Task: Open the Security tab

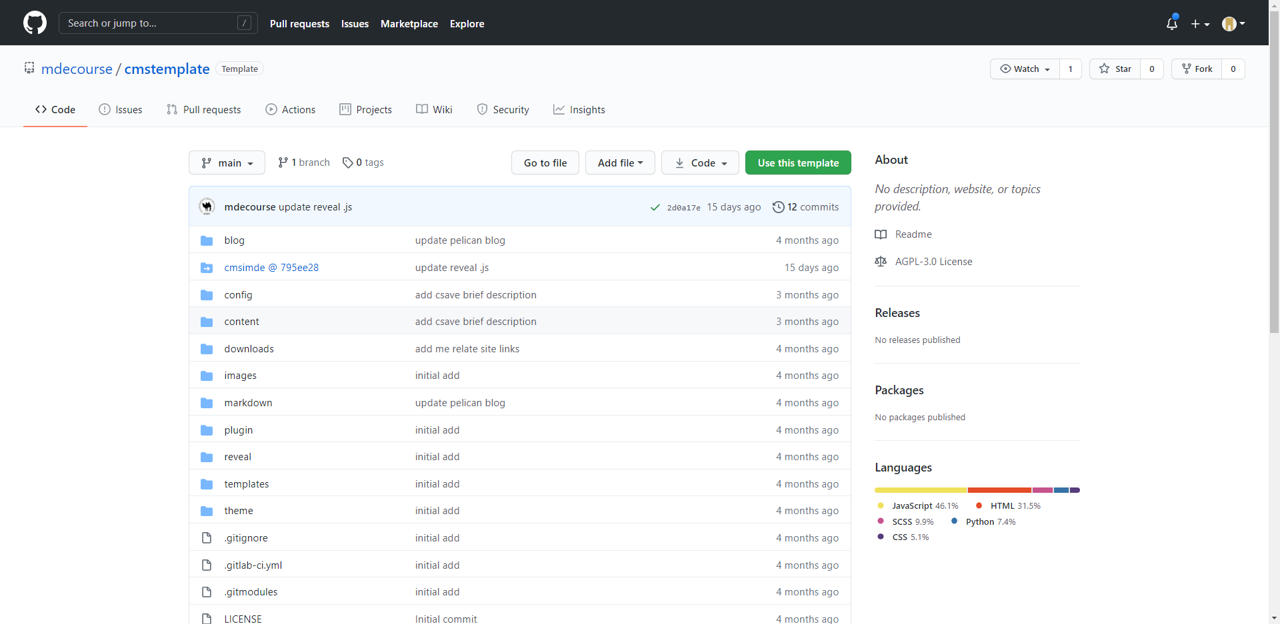Action: [x=503, y=110]
